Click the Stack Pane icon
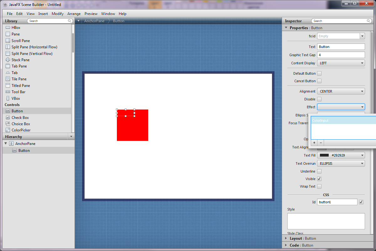This screenshot has width=376, height=251. tap(8, 60)
